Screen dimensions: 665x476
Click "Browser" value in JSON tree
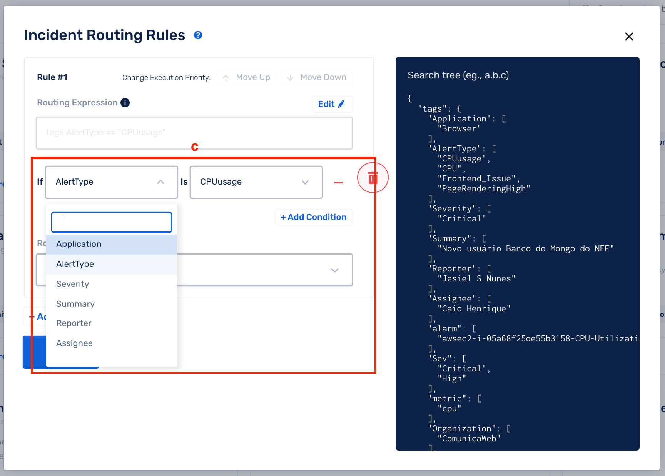pyautogui.click(x=459, y=129)
